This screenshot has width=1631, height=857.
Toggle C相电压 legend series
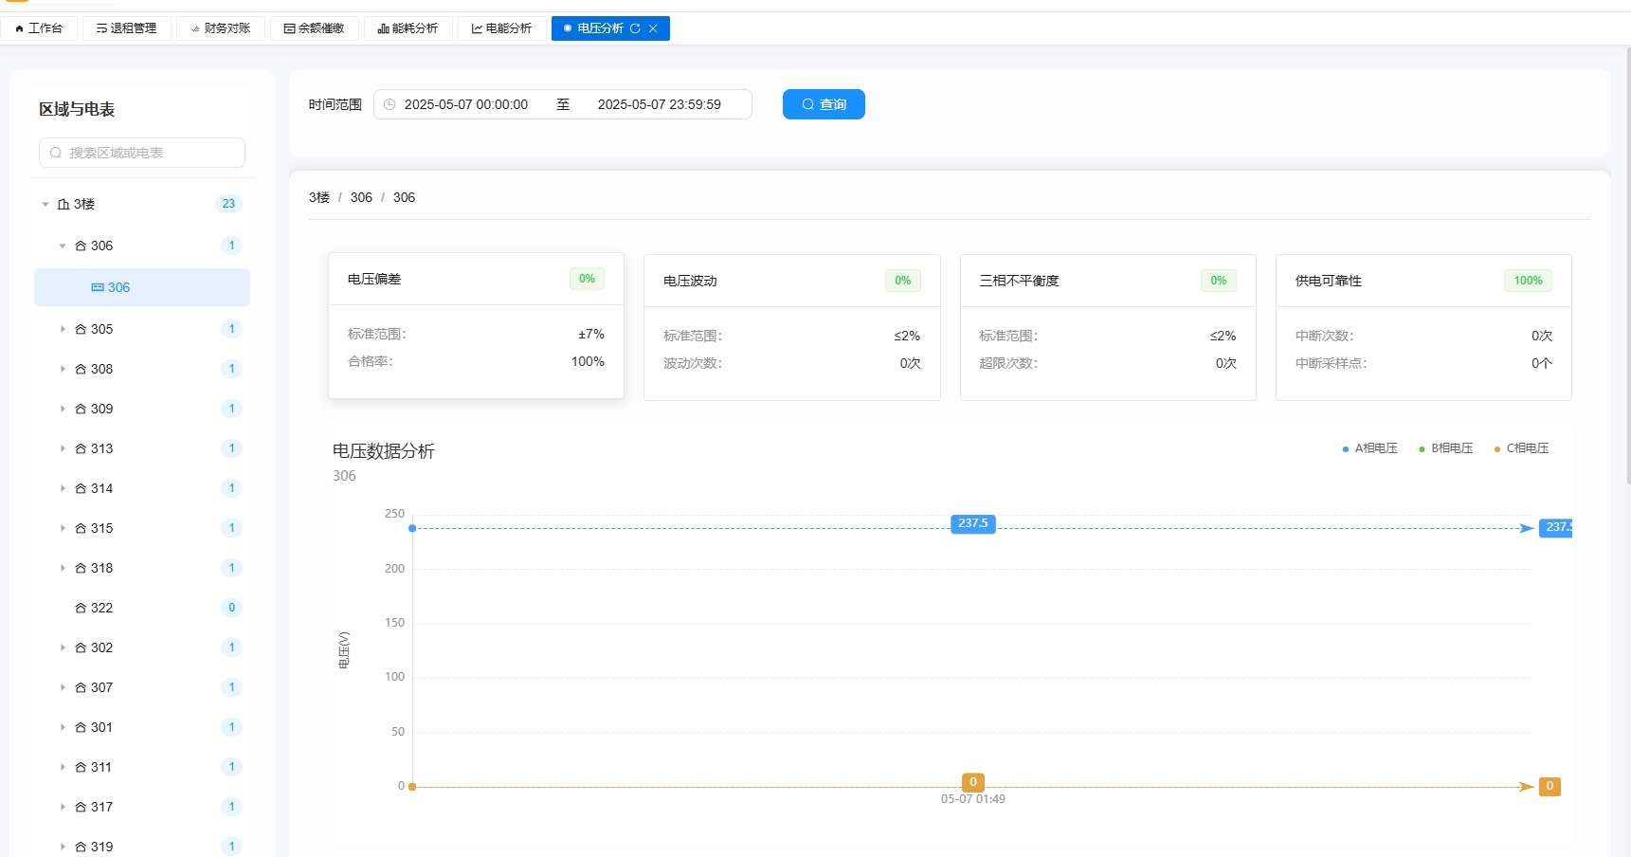coord(1521,448)
